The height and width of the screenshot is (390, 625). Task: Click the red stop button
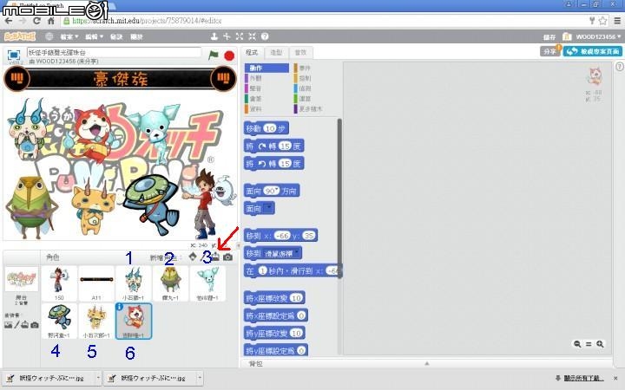(229, 55)
